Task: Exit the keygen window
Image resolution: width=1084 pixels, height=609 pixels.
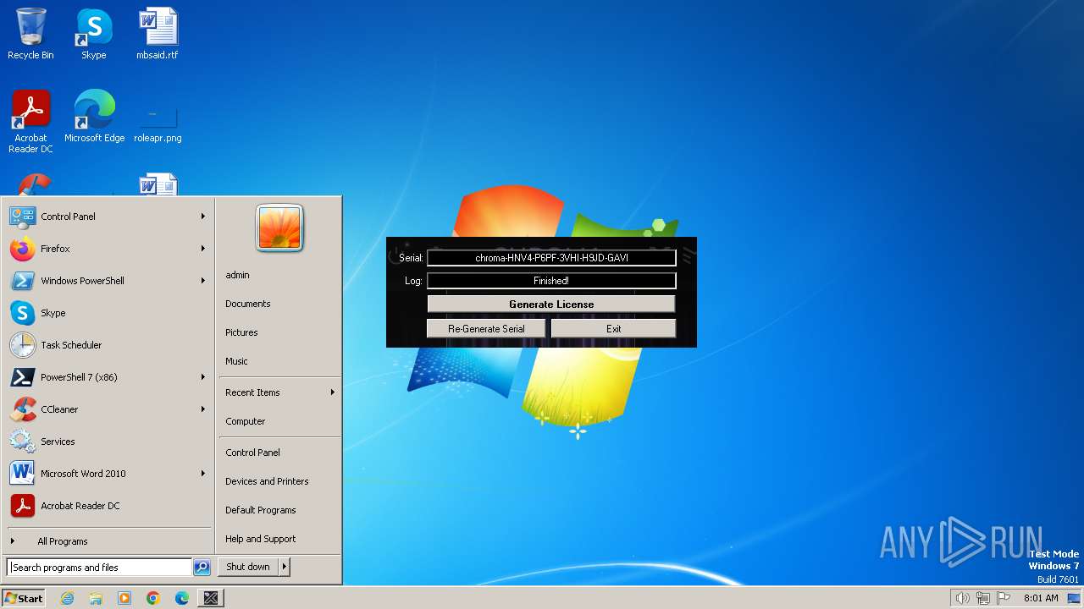Action: coord(613,328)
